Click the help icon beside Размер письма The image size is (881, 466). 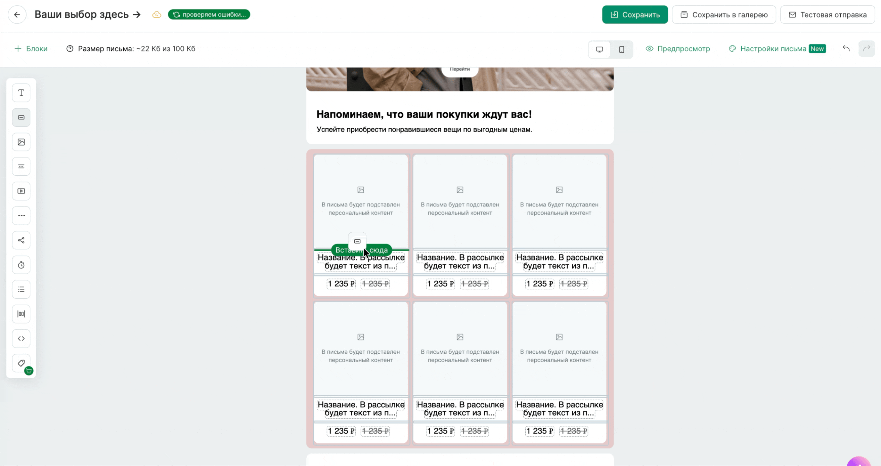(70, 49)
